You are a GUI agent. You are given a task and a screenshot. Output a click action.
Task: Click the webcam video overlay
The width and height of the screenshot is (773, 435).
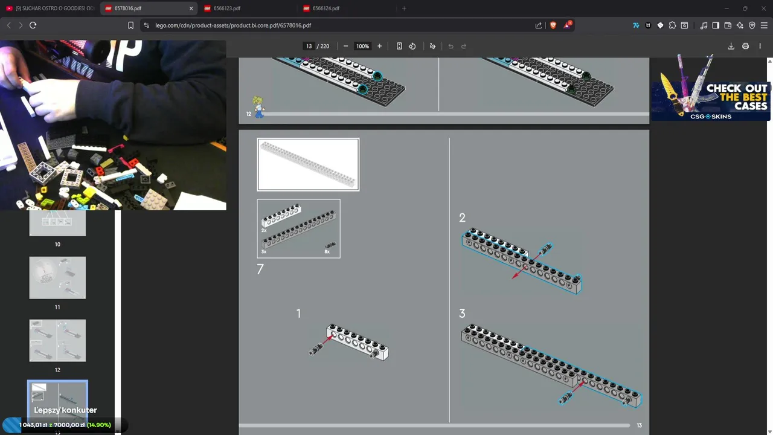pyautogui.click(x=113, y=125)
